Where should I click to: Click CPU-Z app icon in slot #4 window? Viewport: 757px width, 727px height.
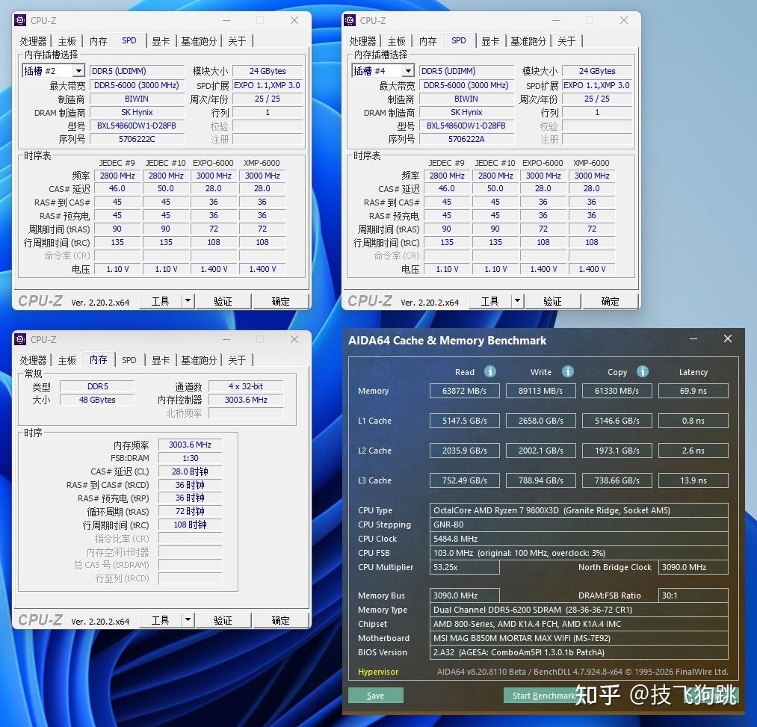pyautogui.click(x=350, y=20)
